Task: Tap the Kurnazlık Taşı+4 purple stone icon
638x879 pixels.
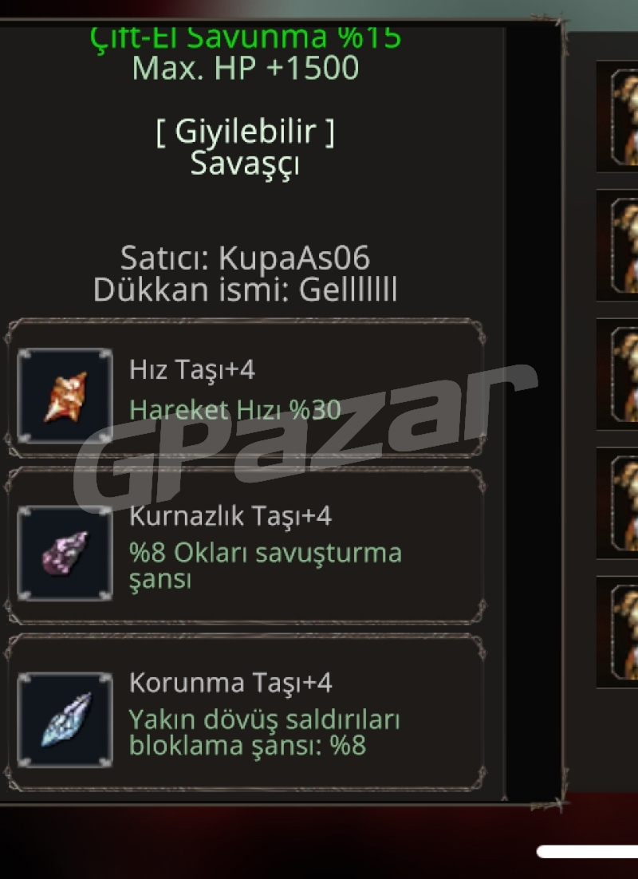Action: pos(65,554)
